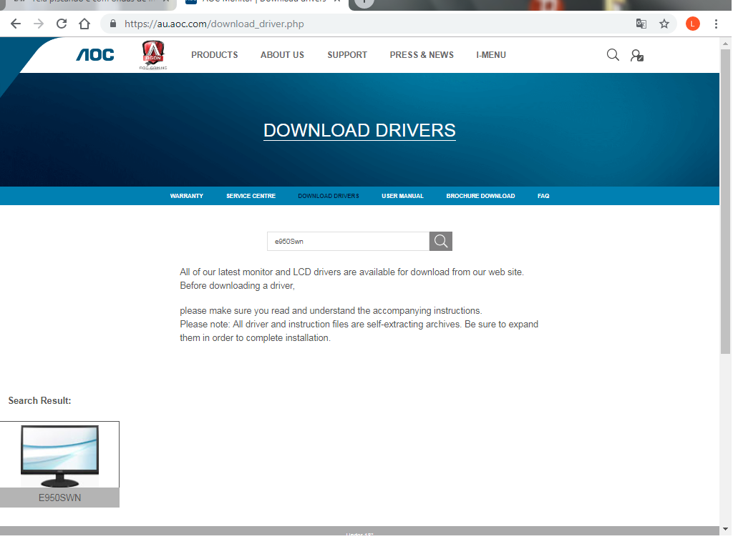Open the orange L profile avatar
Screen dimensions: 733x549
click(x=692, y=24)
